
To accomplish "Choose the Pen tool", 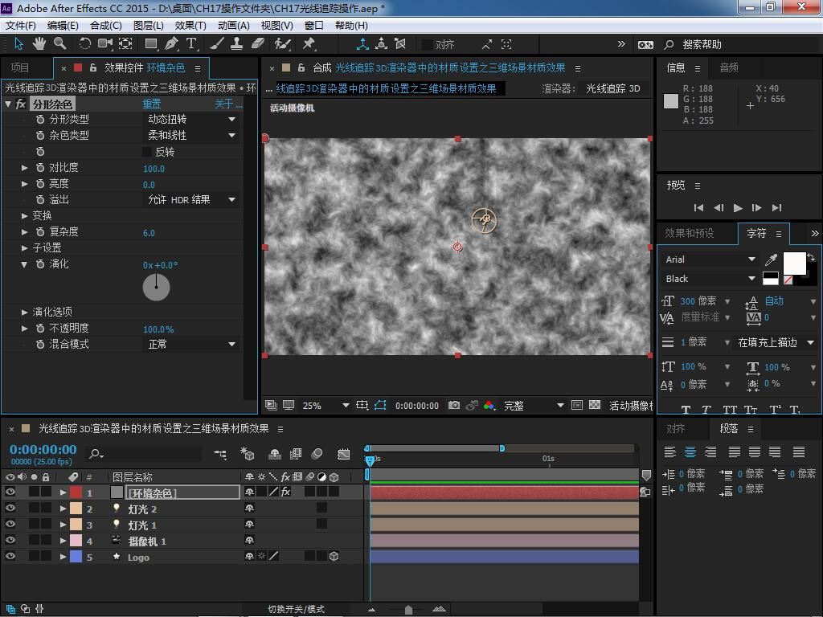I will coord(171,44).
